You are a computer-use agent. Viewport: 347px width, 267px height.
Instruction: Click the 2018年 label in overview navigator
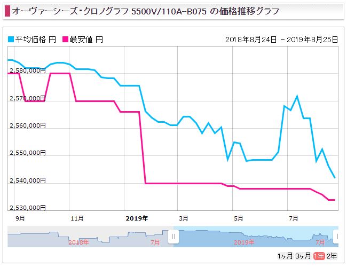(x=78, y=242)
